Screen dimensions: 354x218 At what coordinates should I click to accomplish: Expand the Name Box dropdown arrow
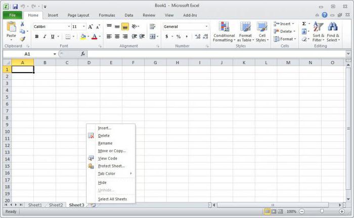55,54
